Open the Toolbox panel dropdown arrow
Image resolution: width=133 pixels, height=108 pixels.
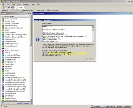click(x=26, y=13)
